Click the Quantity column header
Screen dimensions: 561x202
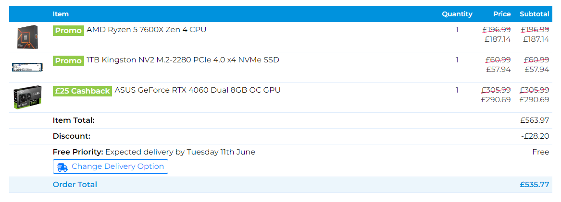coord(457,14)
